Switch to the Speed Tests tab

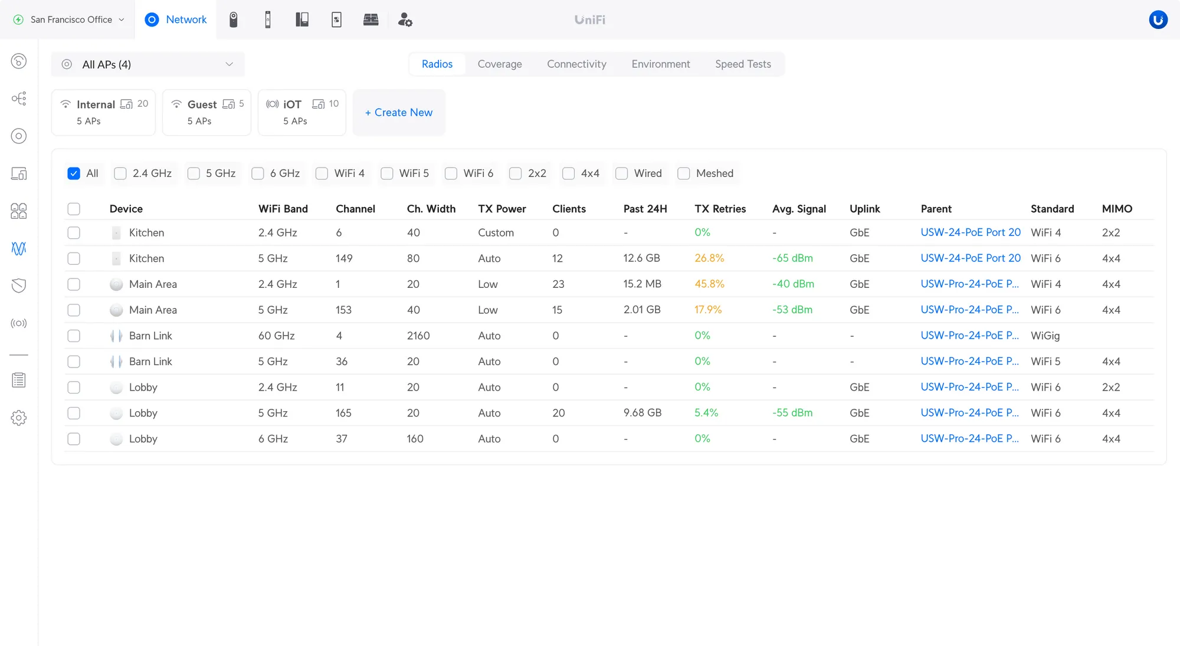[743, 64]
